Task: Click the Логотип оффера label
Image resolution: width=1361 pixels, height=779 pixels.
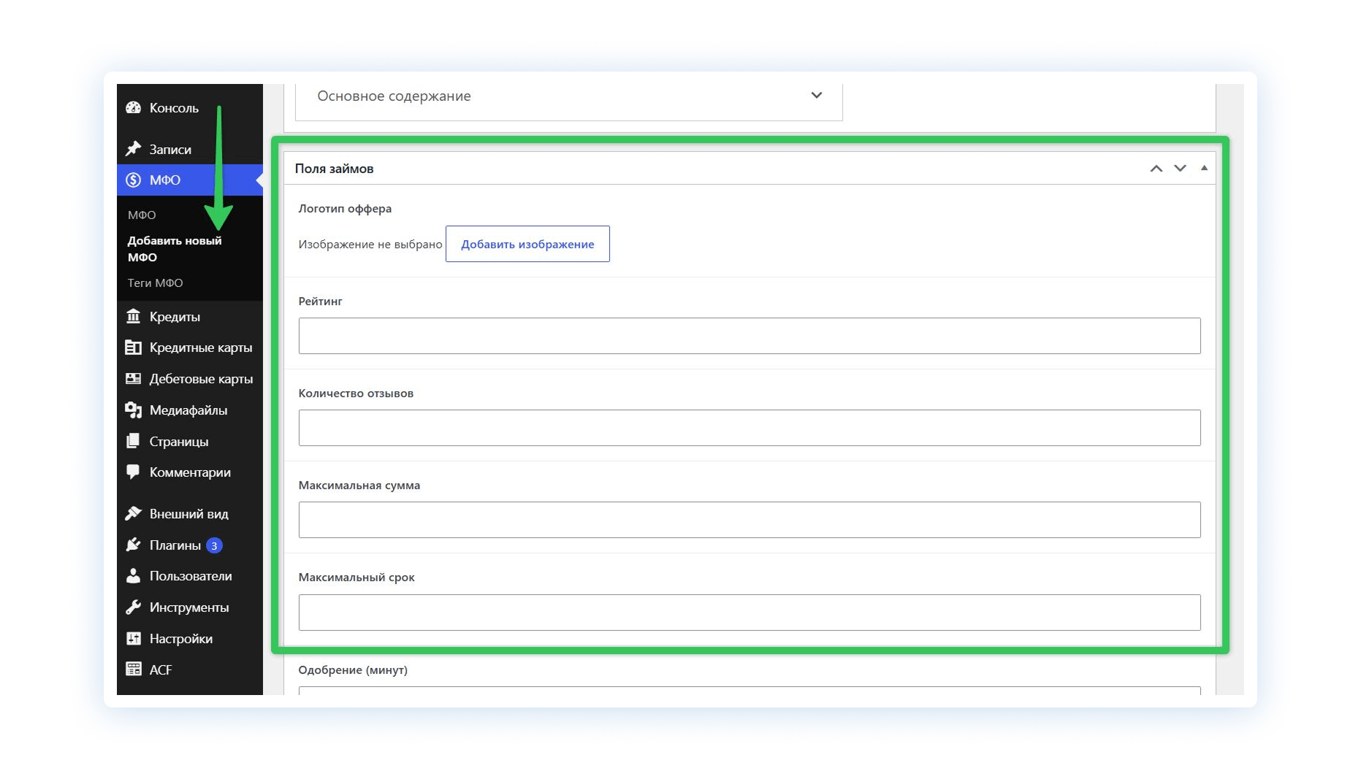Action: pyautogui.click(x=345, y=209)
